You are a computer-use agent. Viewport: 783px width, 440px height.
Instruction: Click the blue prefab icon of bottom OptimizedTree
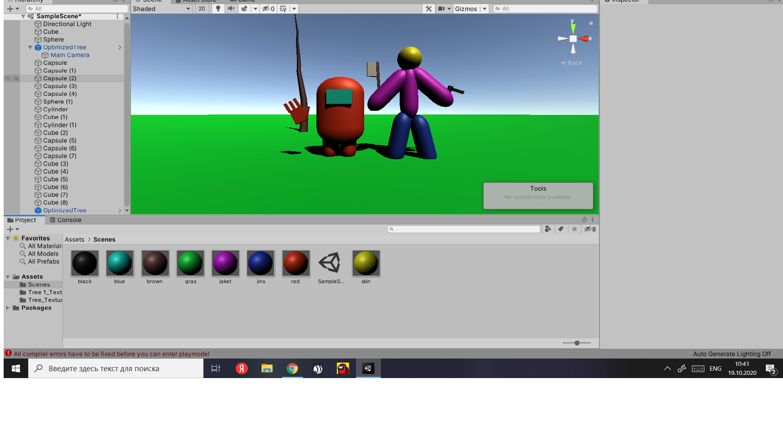point(38,211)
